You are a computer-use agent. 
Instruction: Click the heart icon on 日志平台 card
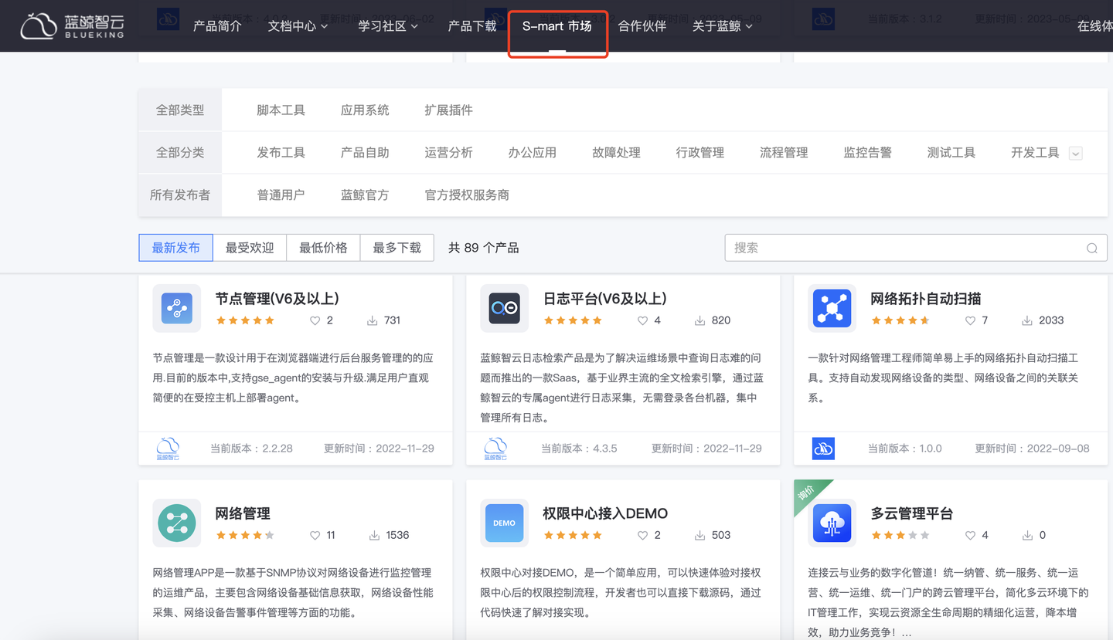(x=642, y=320)
